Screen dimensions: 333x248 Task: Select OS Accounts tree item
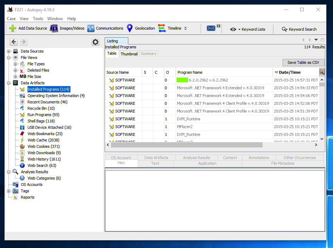pyautogui.click(x=31, y=185)
